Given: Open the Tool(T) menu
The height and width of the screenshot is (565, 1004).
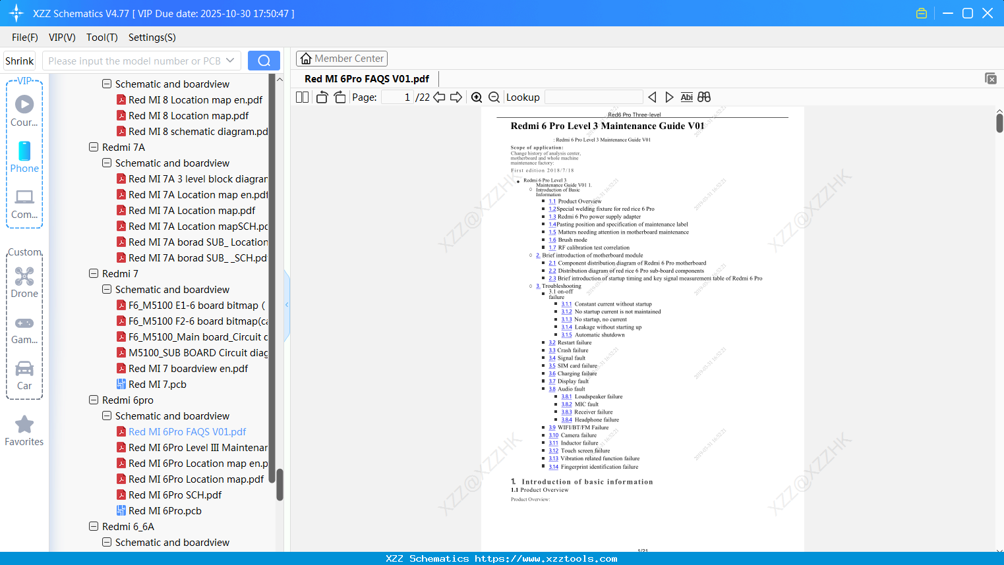Looking at the screenshot, I should coord(102,38).
